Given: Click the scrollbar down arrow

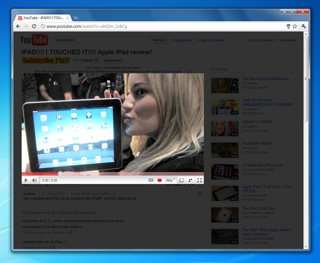Looking at the screenshot, I should tap(306, 247).
